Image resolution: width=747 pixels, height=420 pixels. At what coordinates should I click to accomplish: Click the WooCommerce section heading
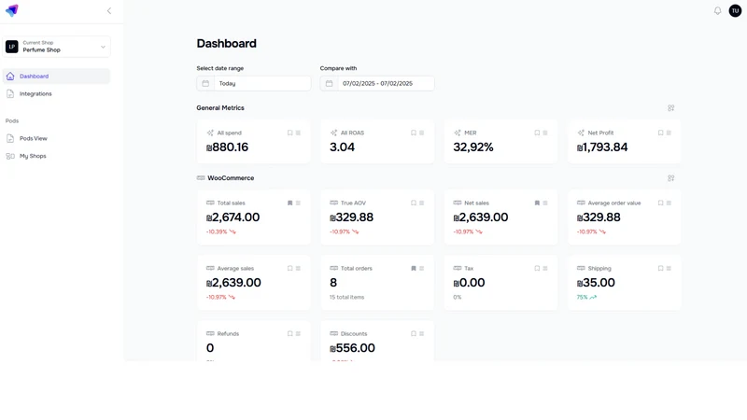231,178
